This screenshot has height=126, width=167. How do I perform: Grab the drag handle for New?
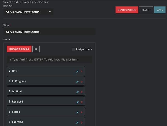[9, 71]
